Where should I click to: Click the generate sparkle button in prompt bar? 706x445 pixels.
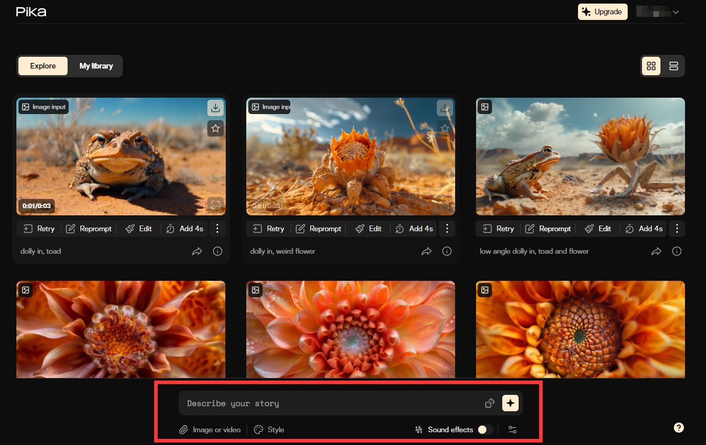(x=510, y=403)
